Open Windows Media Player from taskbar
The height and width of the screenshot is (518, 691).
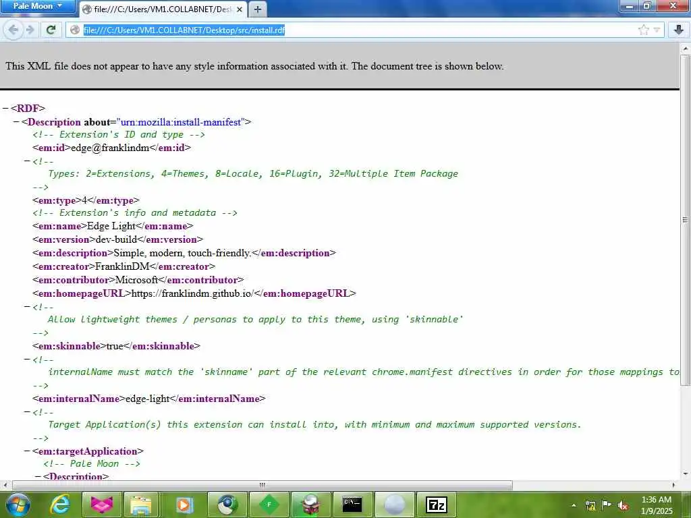point(184,505)
